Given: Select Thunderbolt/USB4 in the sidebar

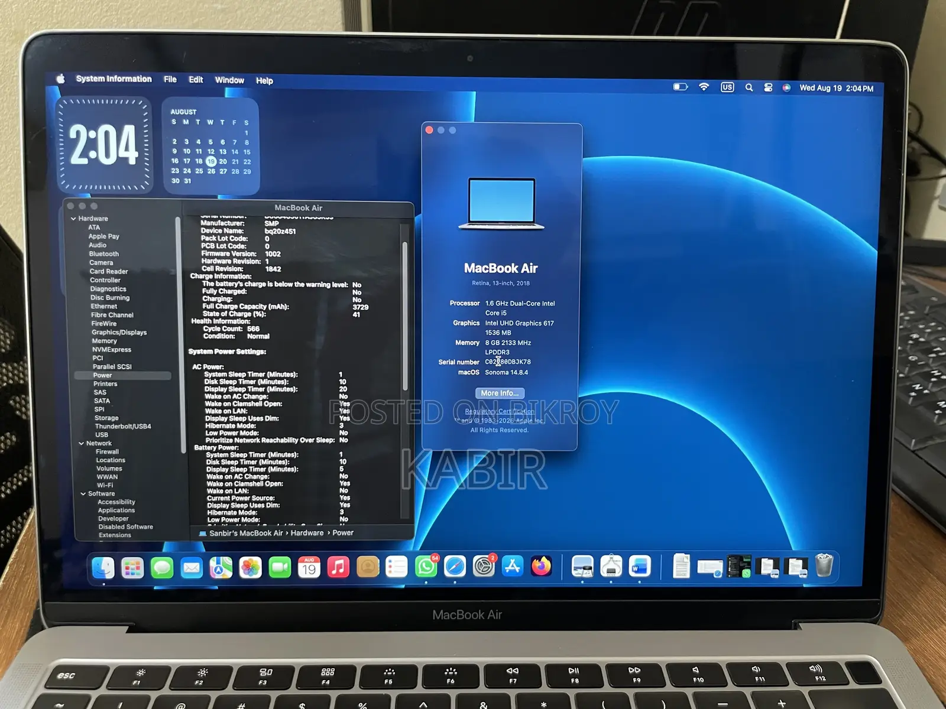Looking at the screenshot, I should coord(123,426).
